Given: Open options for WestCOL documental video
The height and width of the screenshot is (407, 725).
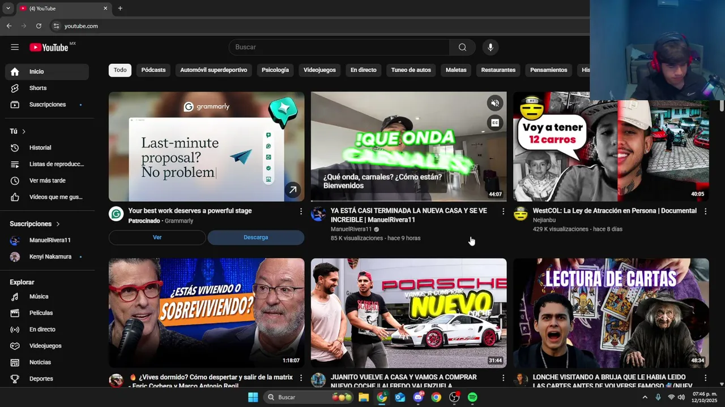Looking at the screenshot, I should pyautogui.click(x=705, y=211).
